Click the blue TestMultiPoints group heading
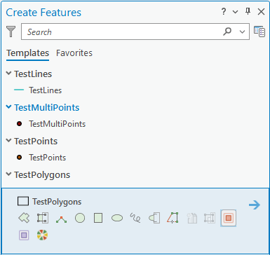 (47, 108)
